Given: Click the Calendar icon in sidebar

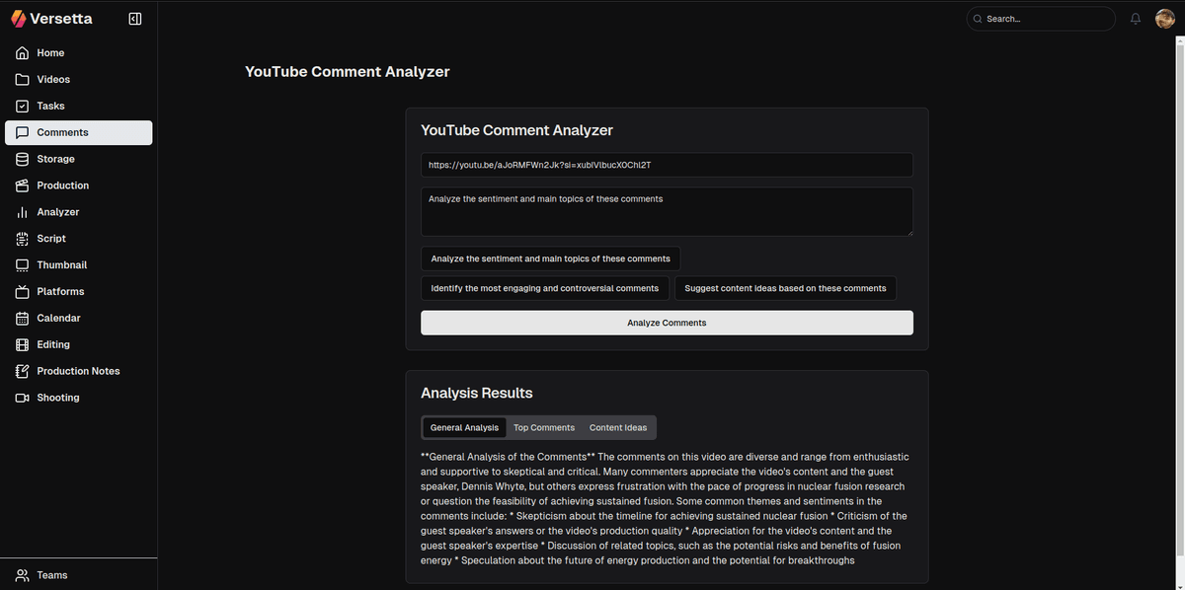Looking at the screenshot, I should click(22, 319).
